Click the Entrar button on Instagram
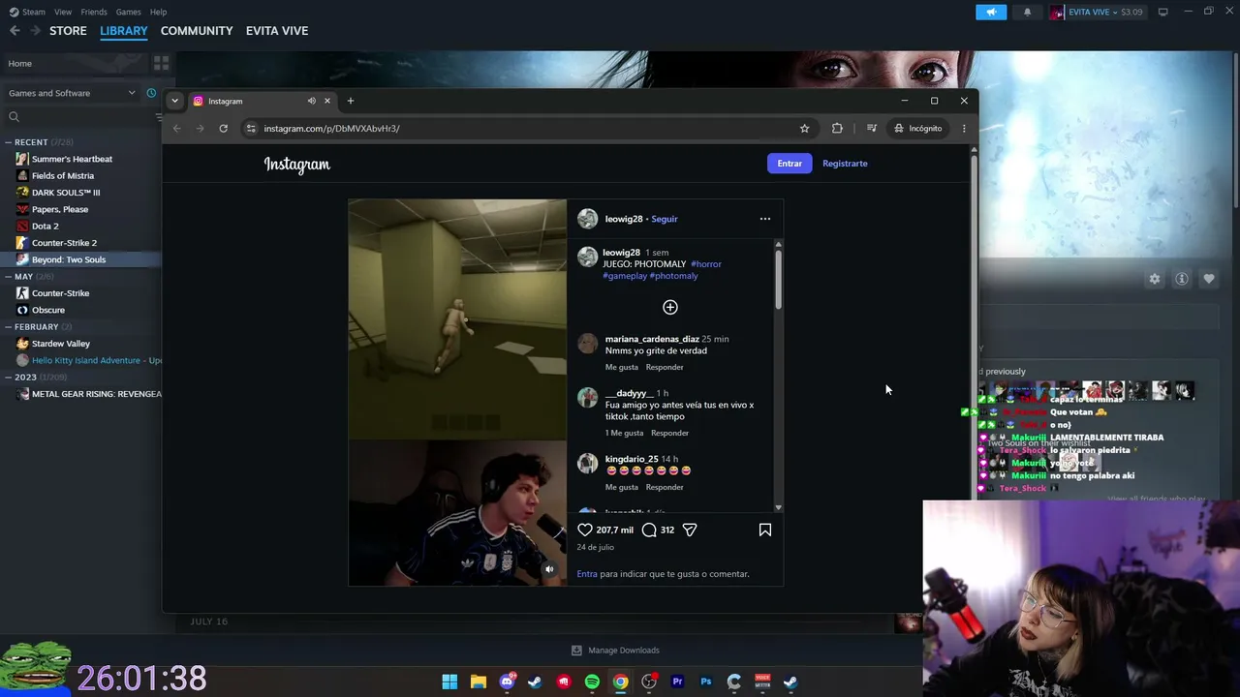The image size is (1240, 697). pos(790,164)
